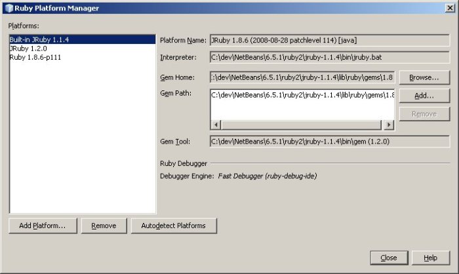Add a new Gem Path
The image size is (459, 274).
[x=424, y=96]
